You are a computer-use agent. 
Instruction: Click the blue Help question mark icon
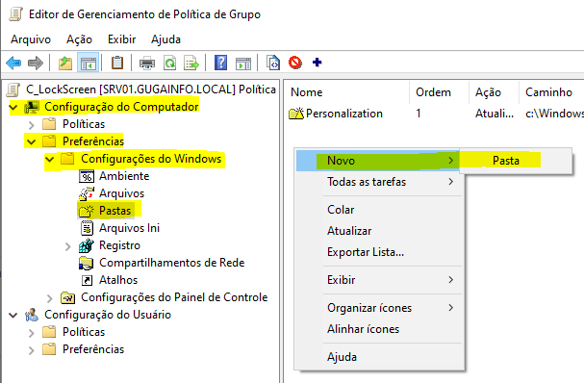click(220, 63)
